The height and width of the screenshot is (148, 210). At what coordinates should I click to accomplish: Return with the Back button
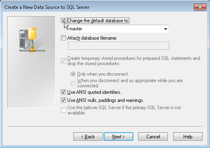point(88,137)
